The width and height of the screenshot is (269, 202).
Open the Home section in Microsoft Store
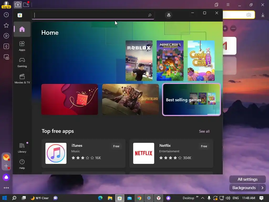22,29
